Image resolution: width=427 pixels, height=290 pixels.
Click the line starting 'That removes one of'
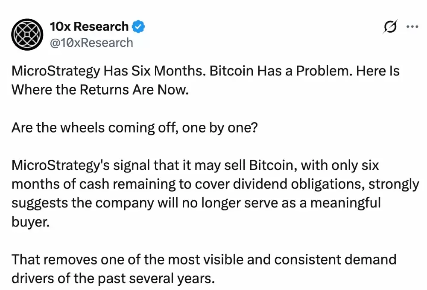pyautogui.click(x=204, y=260)
